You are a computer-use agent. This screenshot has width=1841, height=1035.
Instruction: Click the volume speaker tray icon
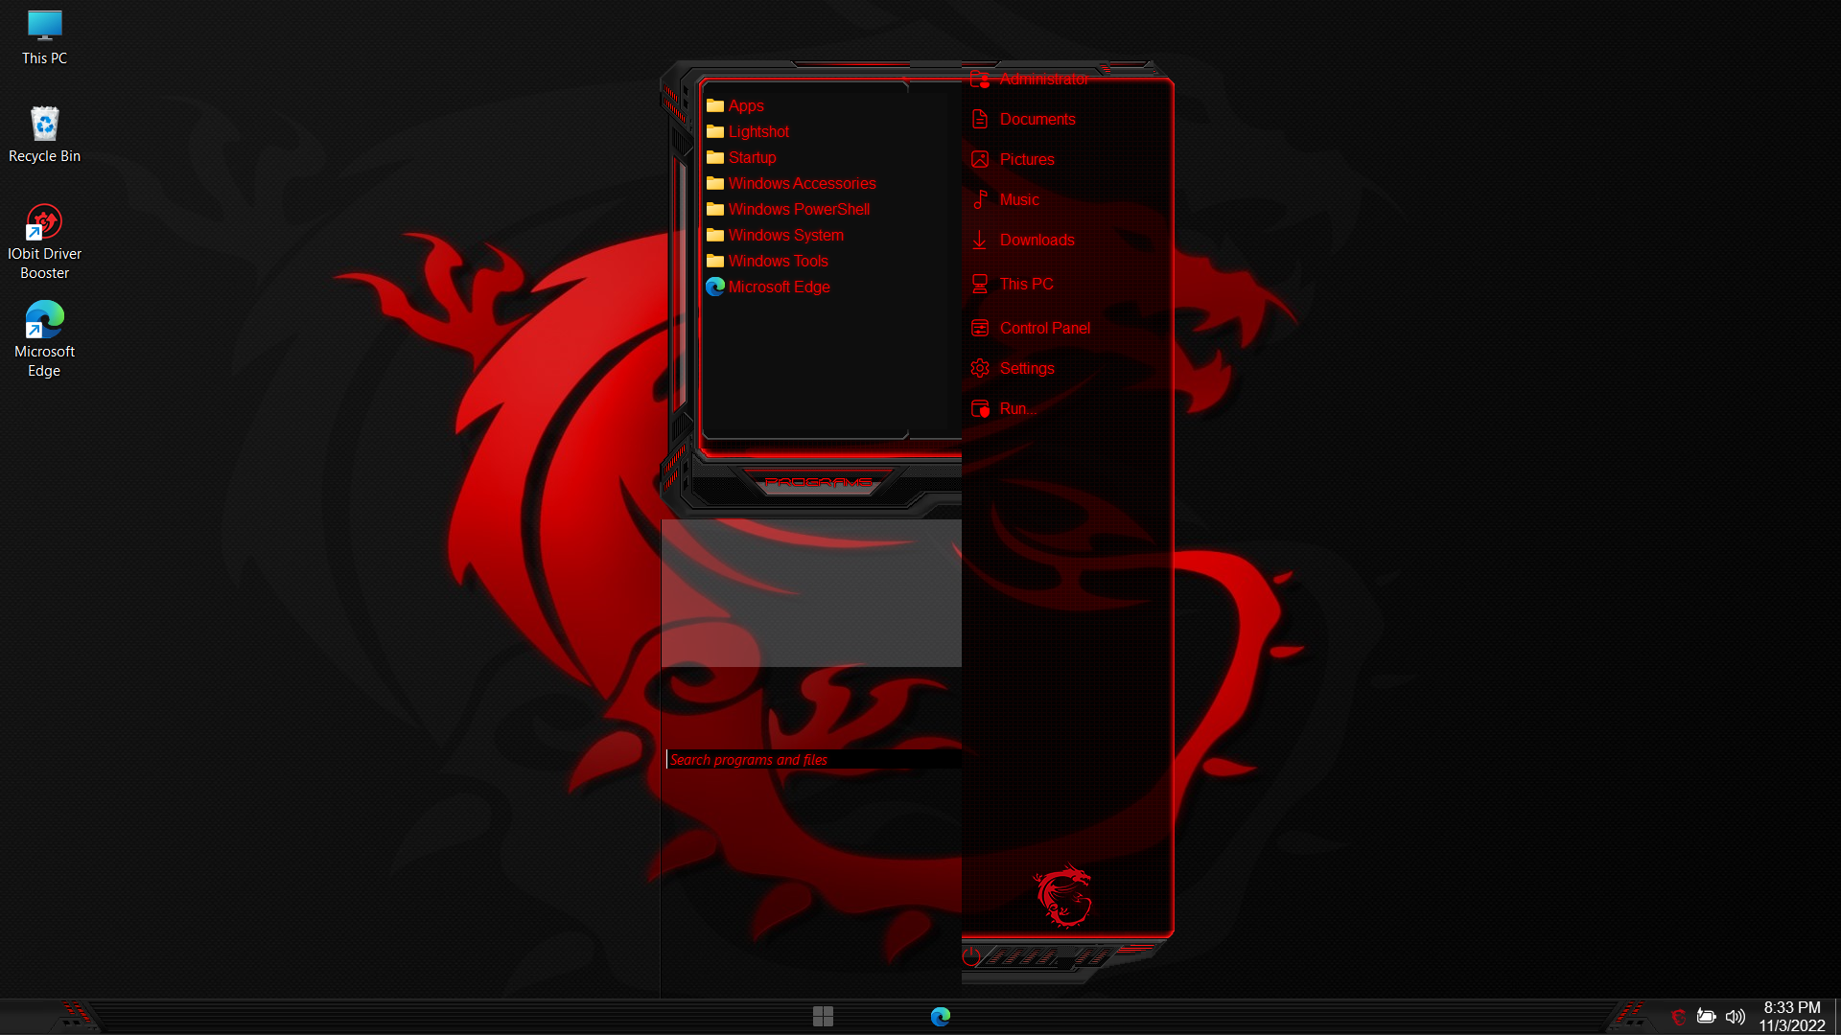pyautogui.click(x=1735, y=1016)
